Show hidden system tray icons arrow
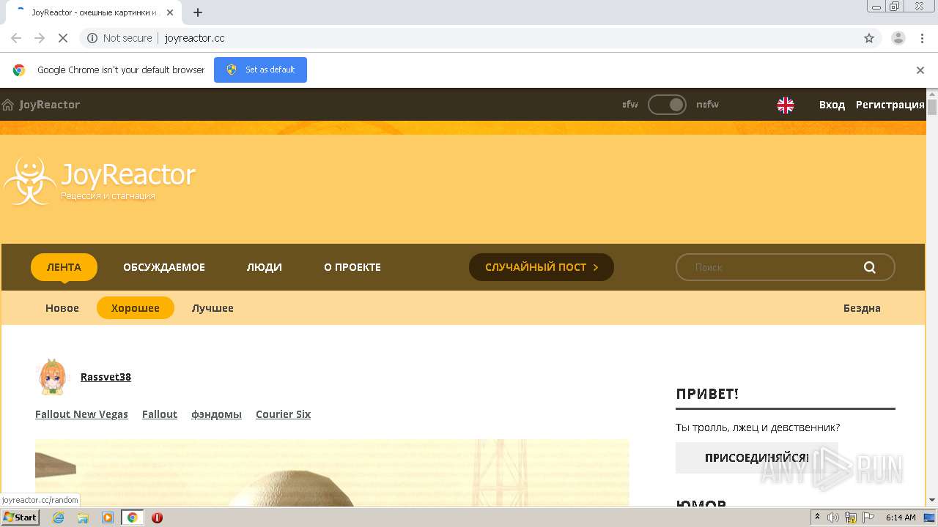The image size is (938, 527). pos(817,517)
